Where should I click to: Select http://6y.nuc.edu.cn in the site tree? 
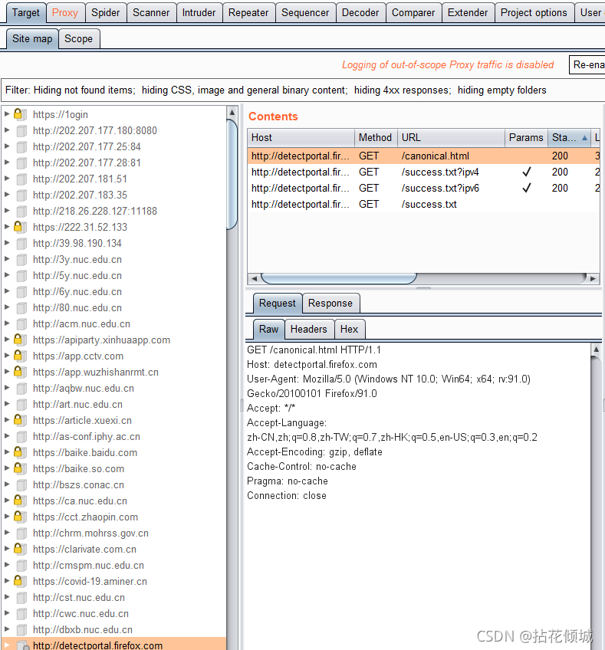(x=77, y=291)
